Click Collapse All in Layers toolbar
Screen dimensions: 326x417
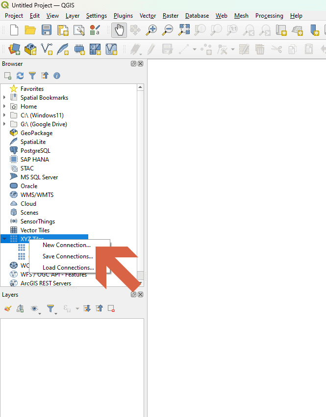pyautogui.click(x=100, y=308)
